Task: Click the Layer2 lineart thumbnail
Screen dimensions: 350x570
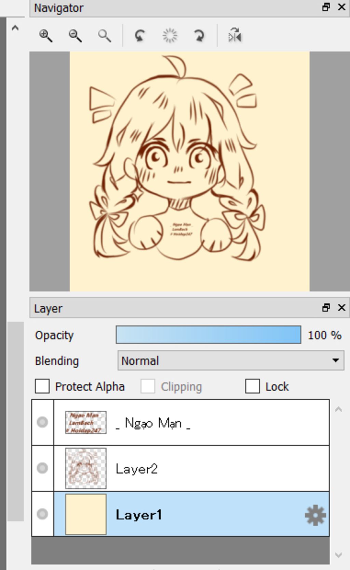Action: coord(86,468)
